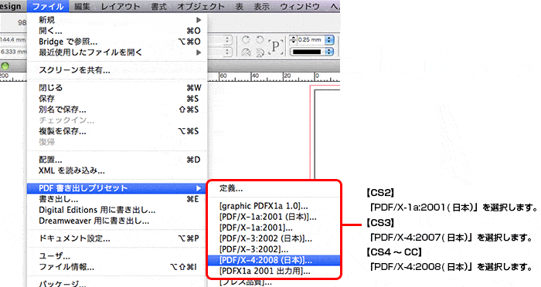The width and height of the screenshot is (541, 287).
Task: Open the オブジェクト menu
Action: point(201,6)
